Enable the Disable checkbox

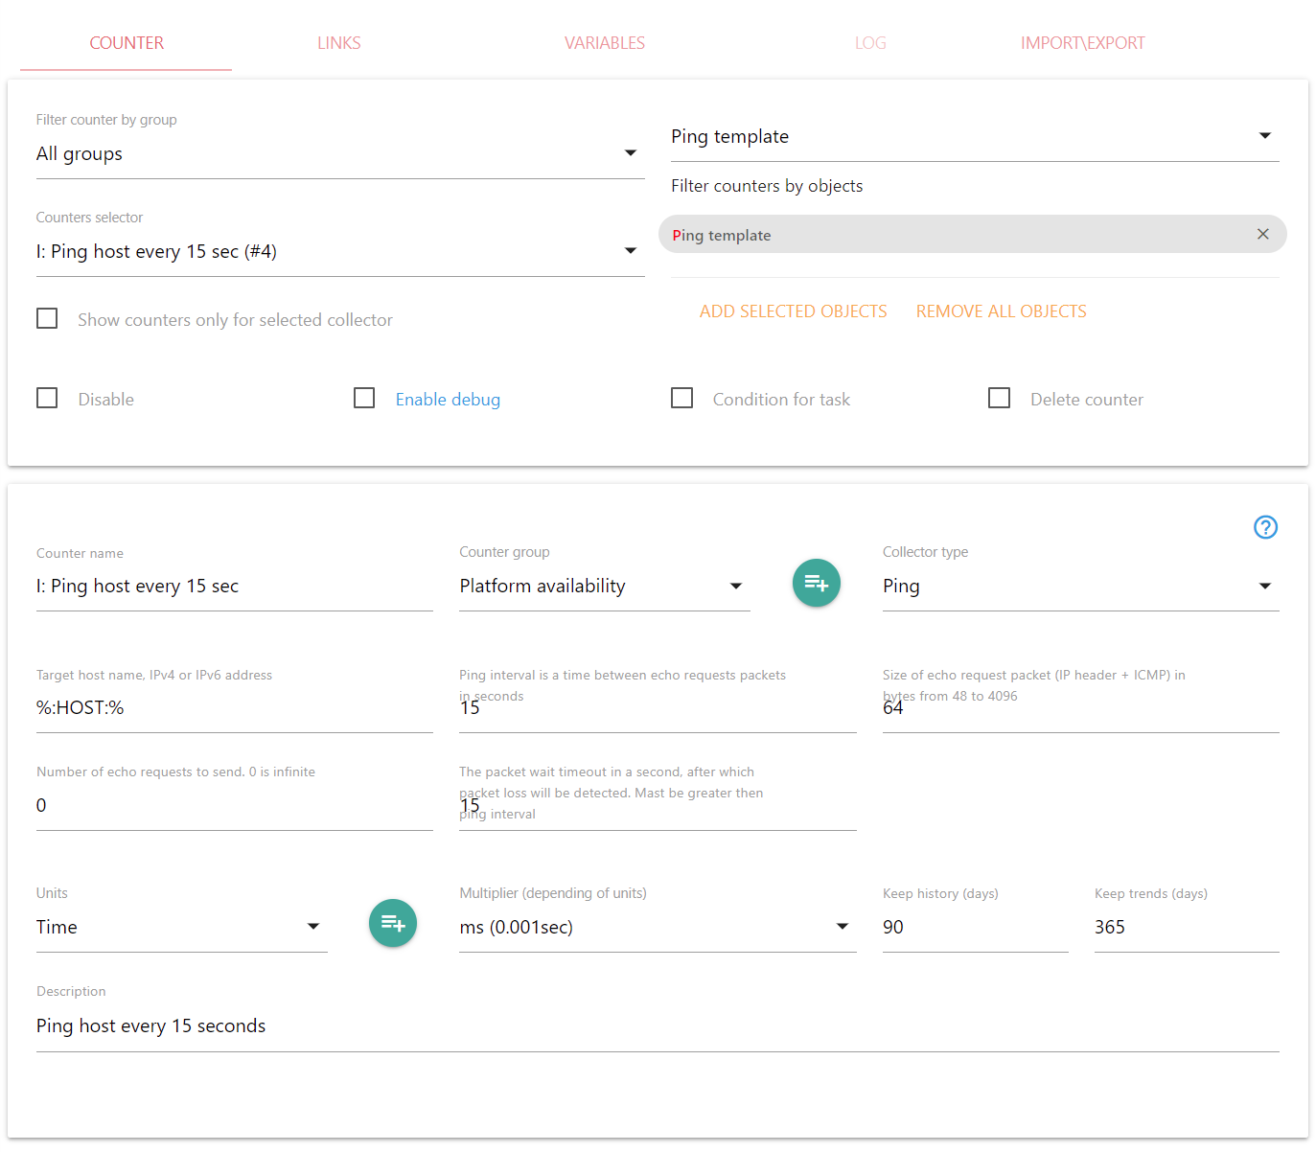(47, 398)
